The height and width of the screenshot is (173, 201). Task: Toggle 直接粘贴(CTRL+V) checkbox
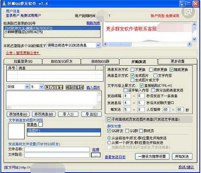coord(141,85)
